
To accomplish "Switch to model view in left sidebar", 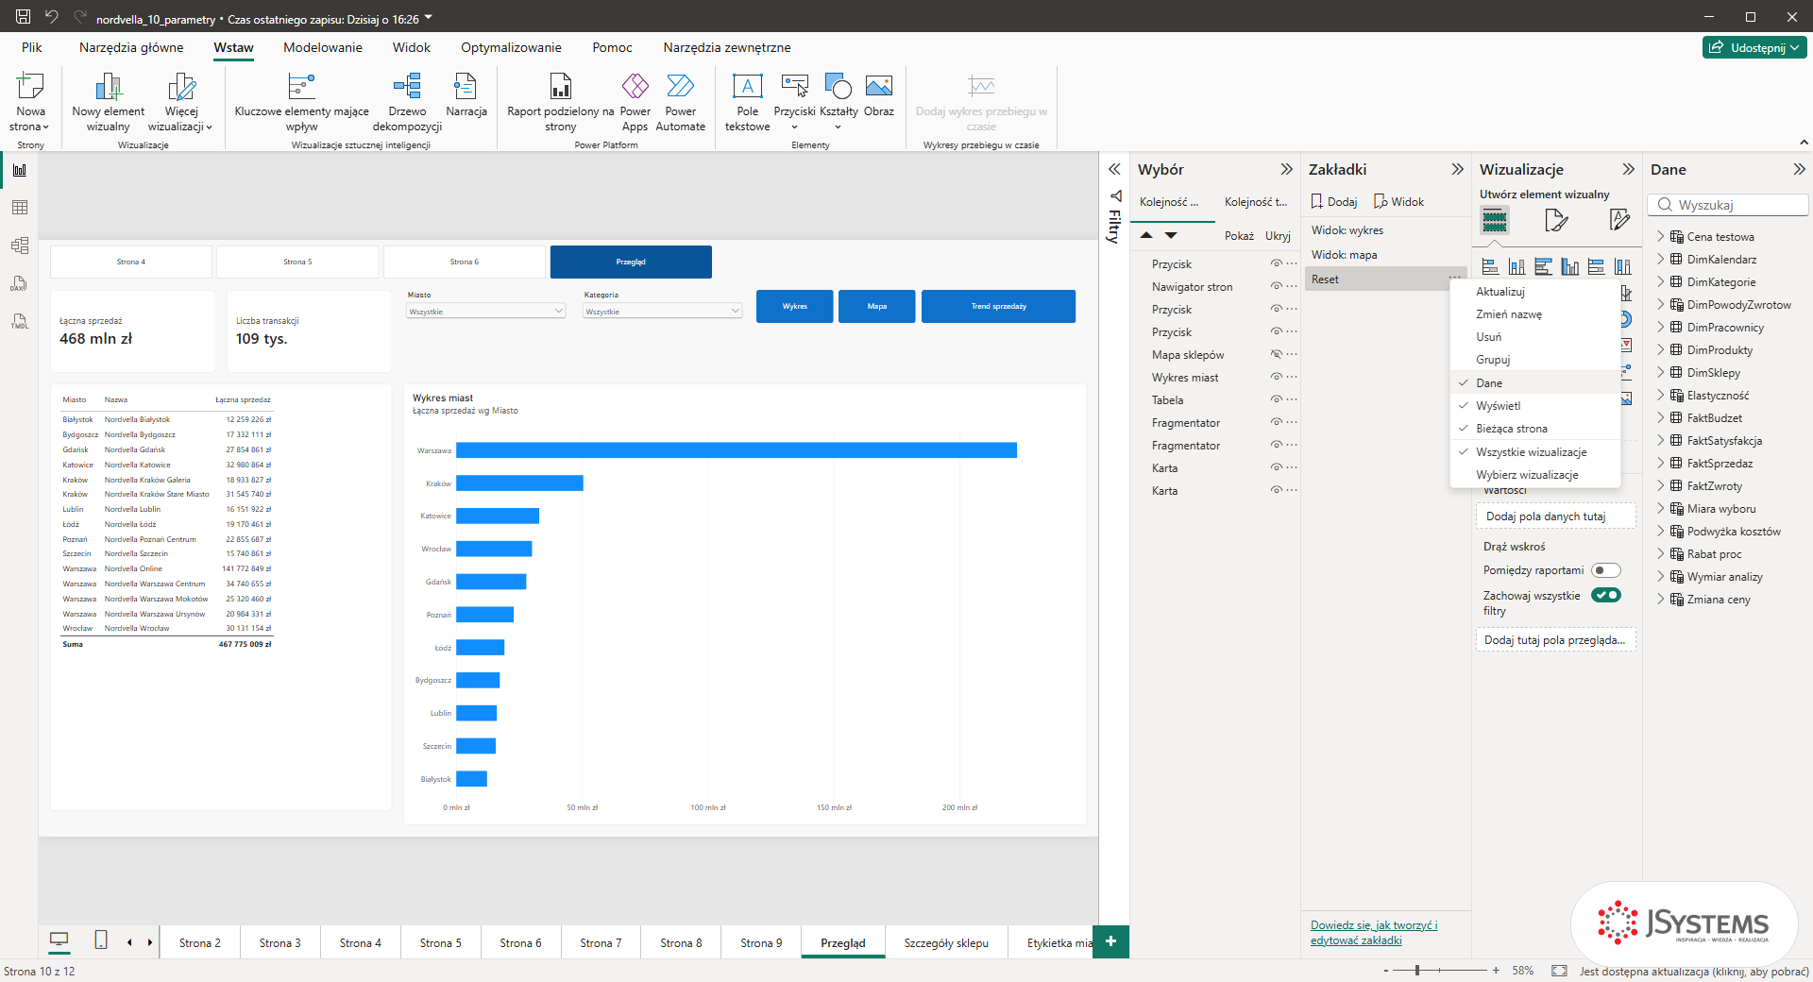I will pos(19,245).
